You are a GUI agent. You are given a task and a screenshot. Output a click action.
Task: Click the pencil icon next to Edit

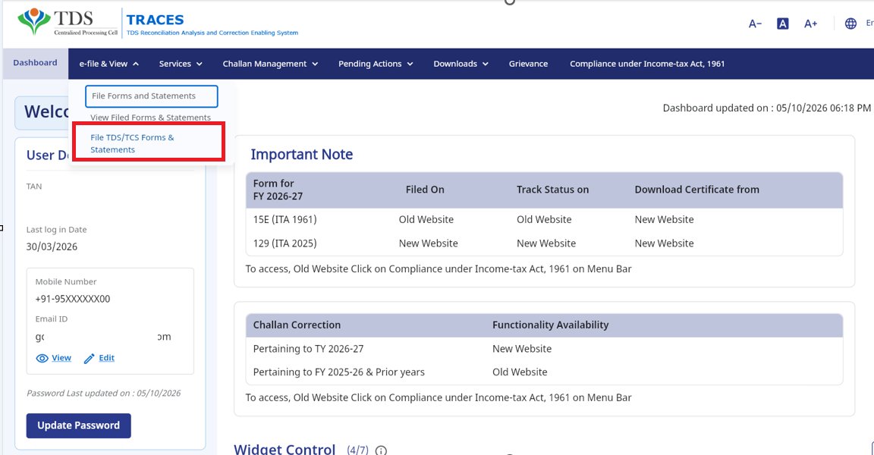[90, 359]
